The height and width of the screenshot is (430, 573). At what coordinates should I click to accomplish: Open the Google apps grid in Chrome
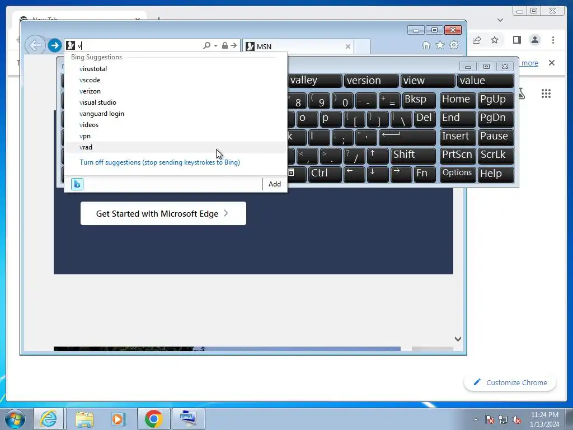coord(546,94)
